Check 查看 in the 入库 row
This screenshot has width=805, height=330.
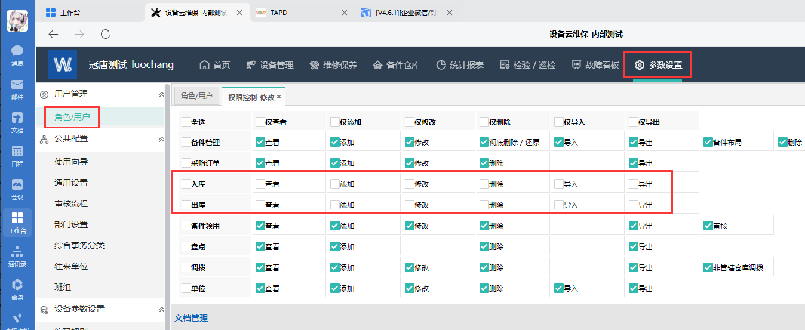(260, 184)
